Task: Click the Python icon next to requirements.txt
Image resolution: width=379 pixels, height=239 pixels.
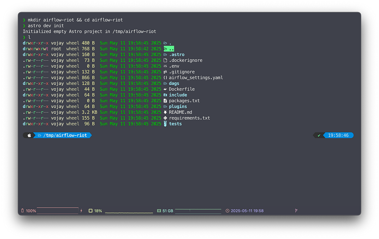Action: click(165, 118)
